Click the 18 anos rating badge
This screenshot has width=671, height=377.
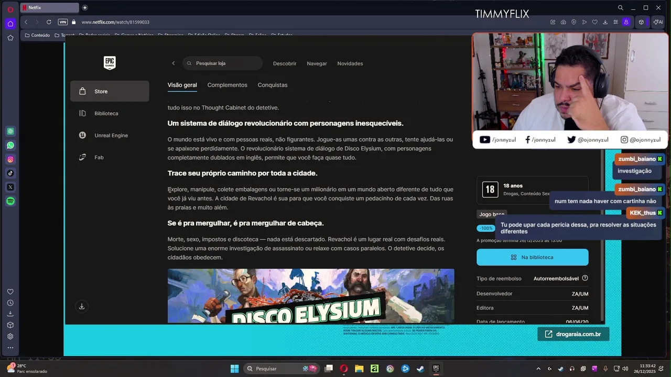coord(490,190)
